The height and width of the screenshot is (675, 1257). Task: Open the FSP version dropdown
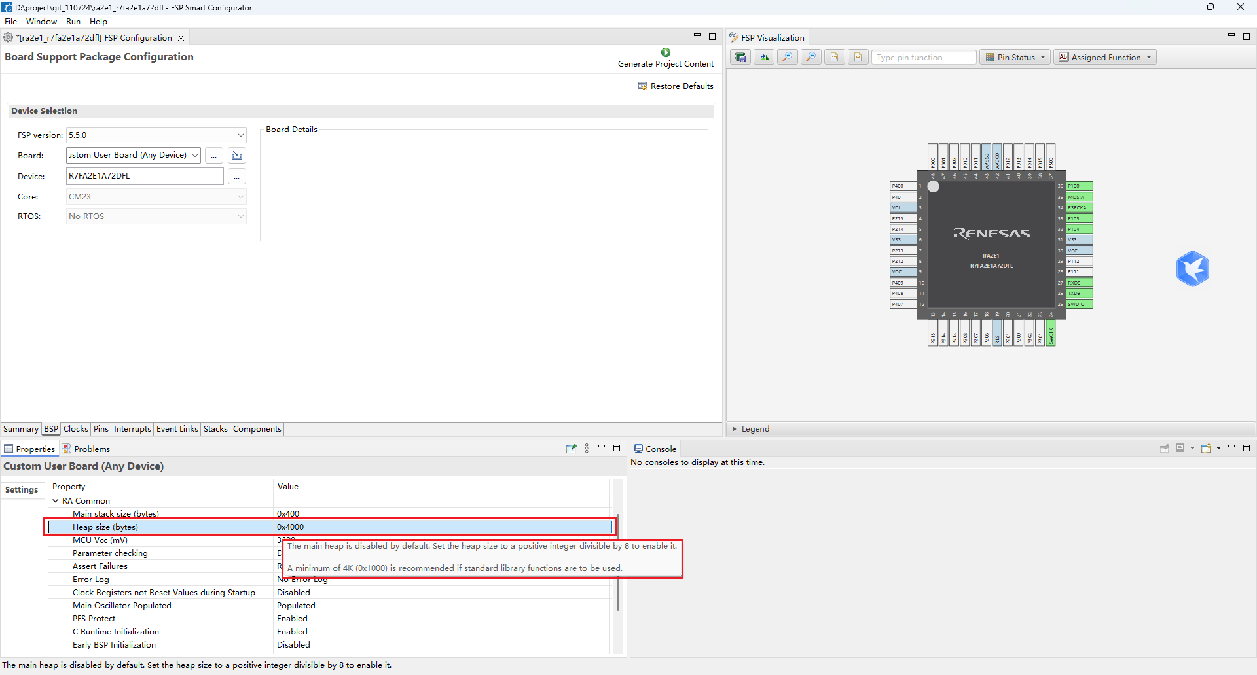[240, 135]
